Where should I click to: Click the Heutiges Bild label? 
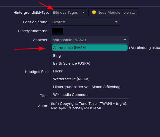tap(37, 72)
